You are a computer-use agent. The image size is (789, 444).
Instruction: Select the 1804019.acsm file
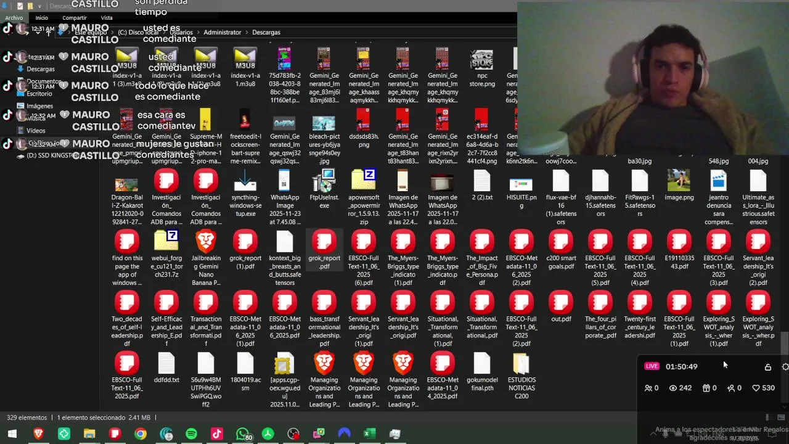pos(245,372)
